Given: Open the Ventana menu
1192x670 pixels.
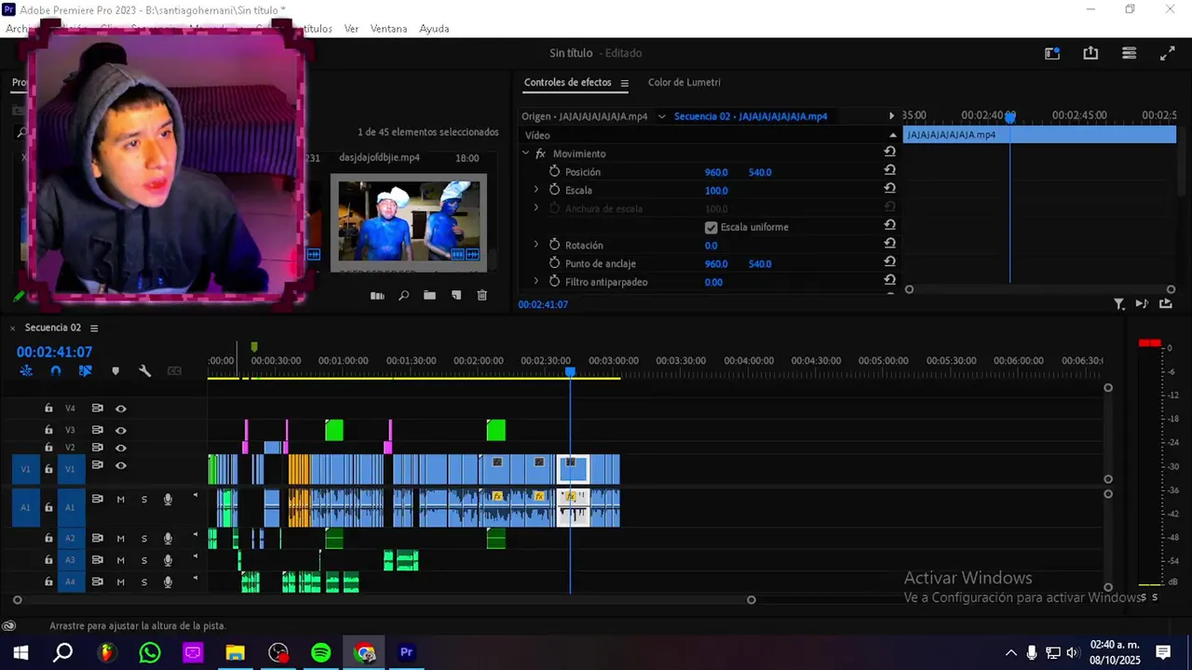Looking at the screenshot, I should click(x=388, y=29).
